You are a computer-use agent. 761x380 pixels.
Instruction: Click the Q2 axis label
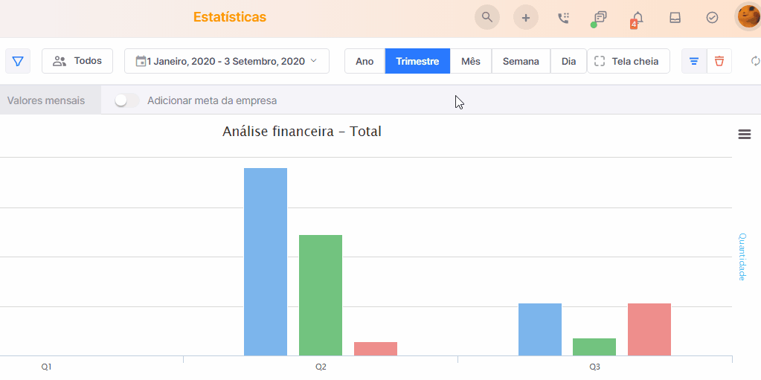(321, 367)
